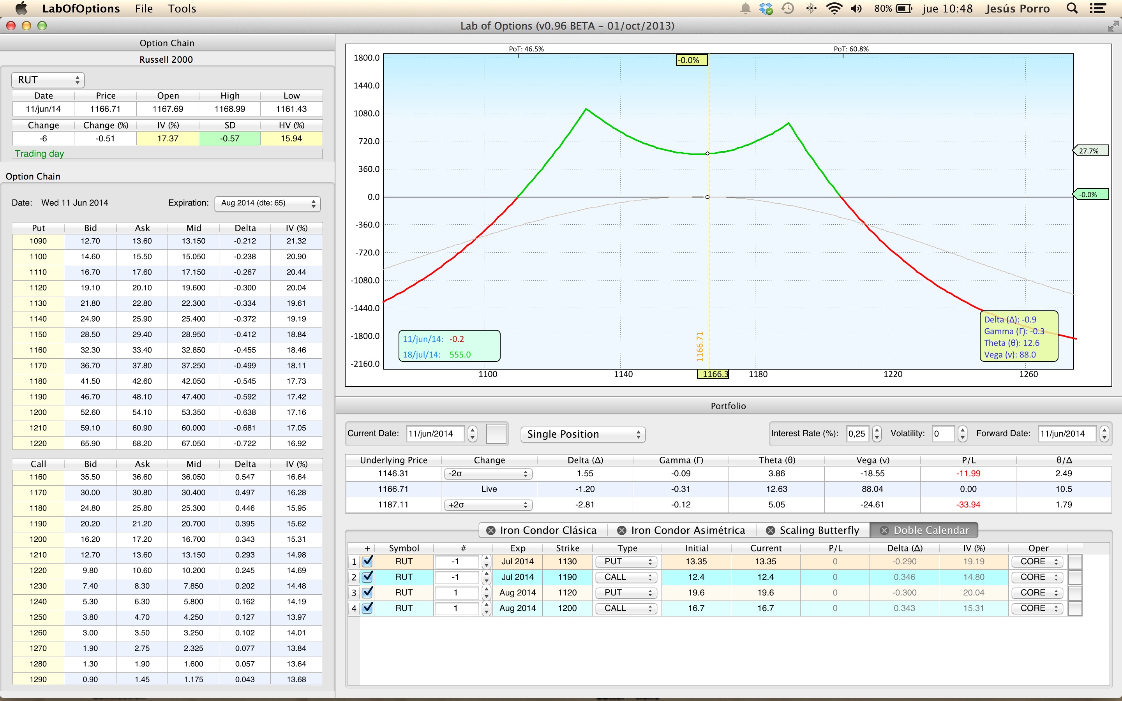Click the notification bell icon
This screenshot has height=701, width=1122.
coord(746,8)
